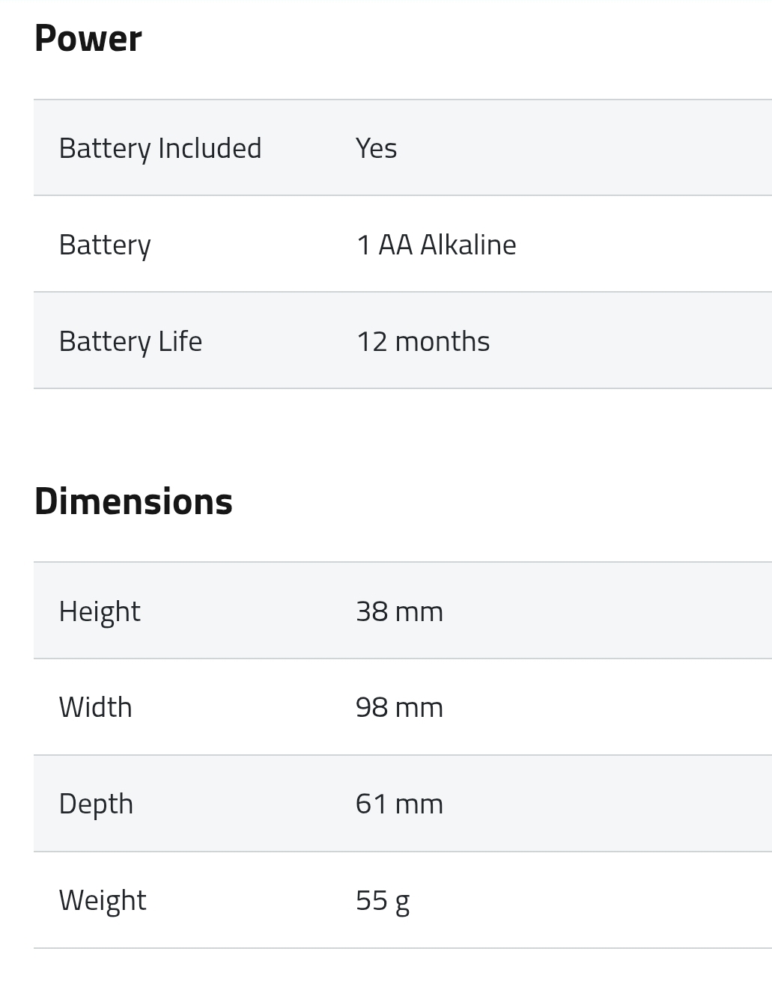Click the Yes value for Battery Included
Viewport: 772px width, 999px height.
(376, 148)
